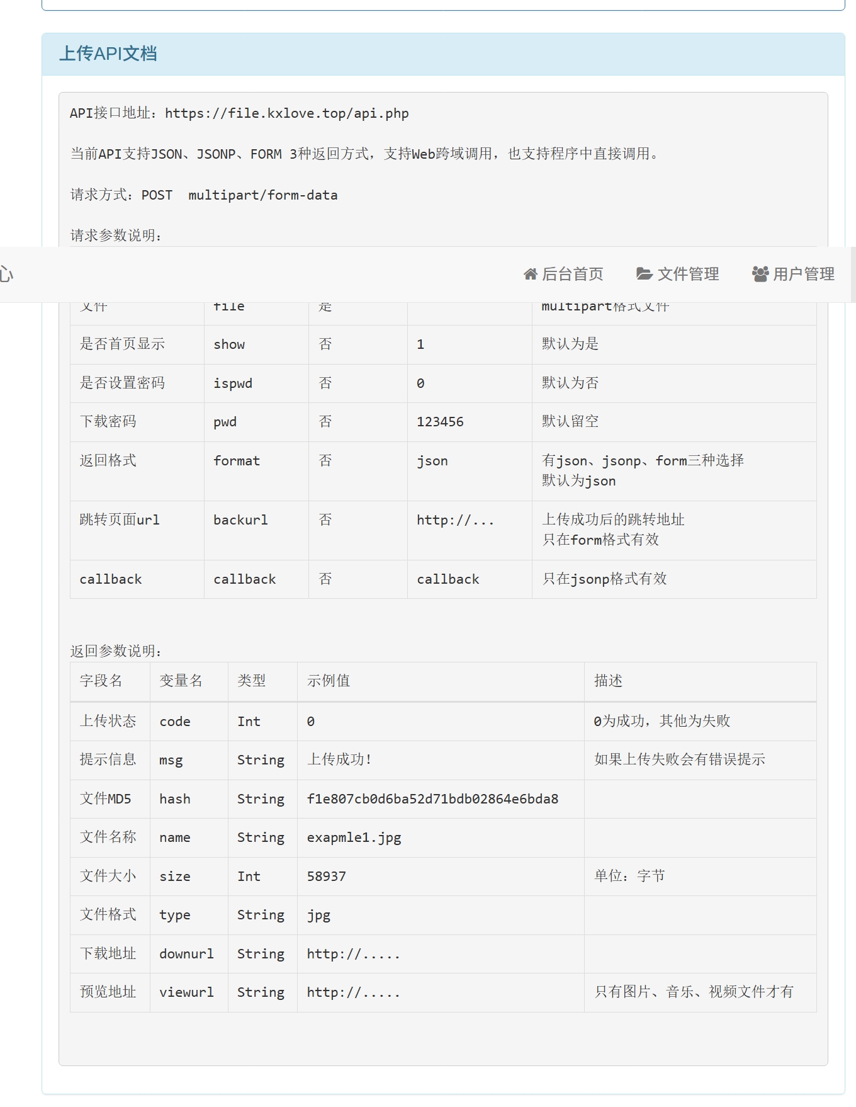
Task: Click the open folder icon for 文件管理
Action: 644,274
